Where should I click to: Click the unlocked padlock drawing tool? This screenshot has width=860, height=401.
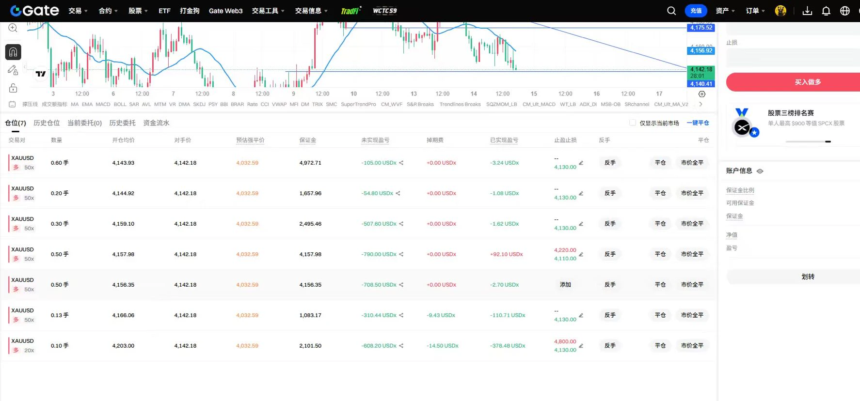(x=13, y=88)
